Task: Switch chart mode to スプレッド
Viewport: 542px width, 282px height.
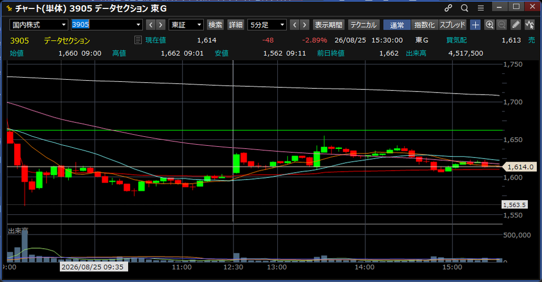Action: pyautogui.click(x=453, y=25)
